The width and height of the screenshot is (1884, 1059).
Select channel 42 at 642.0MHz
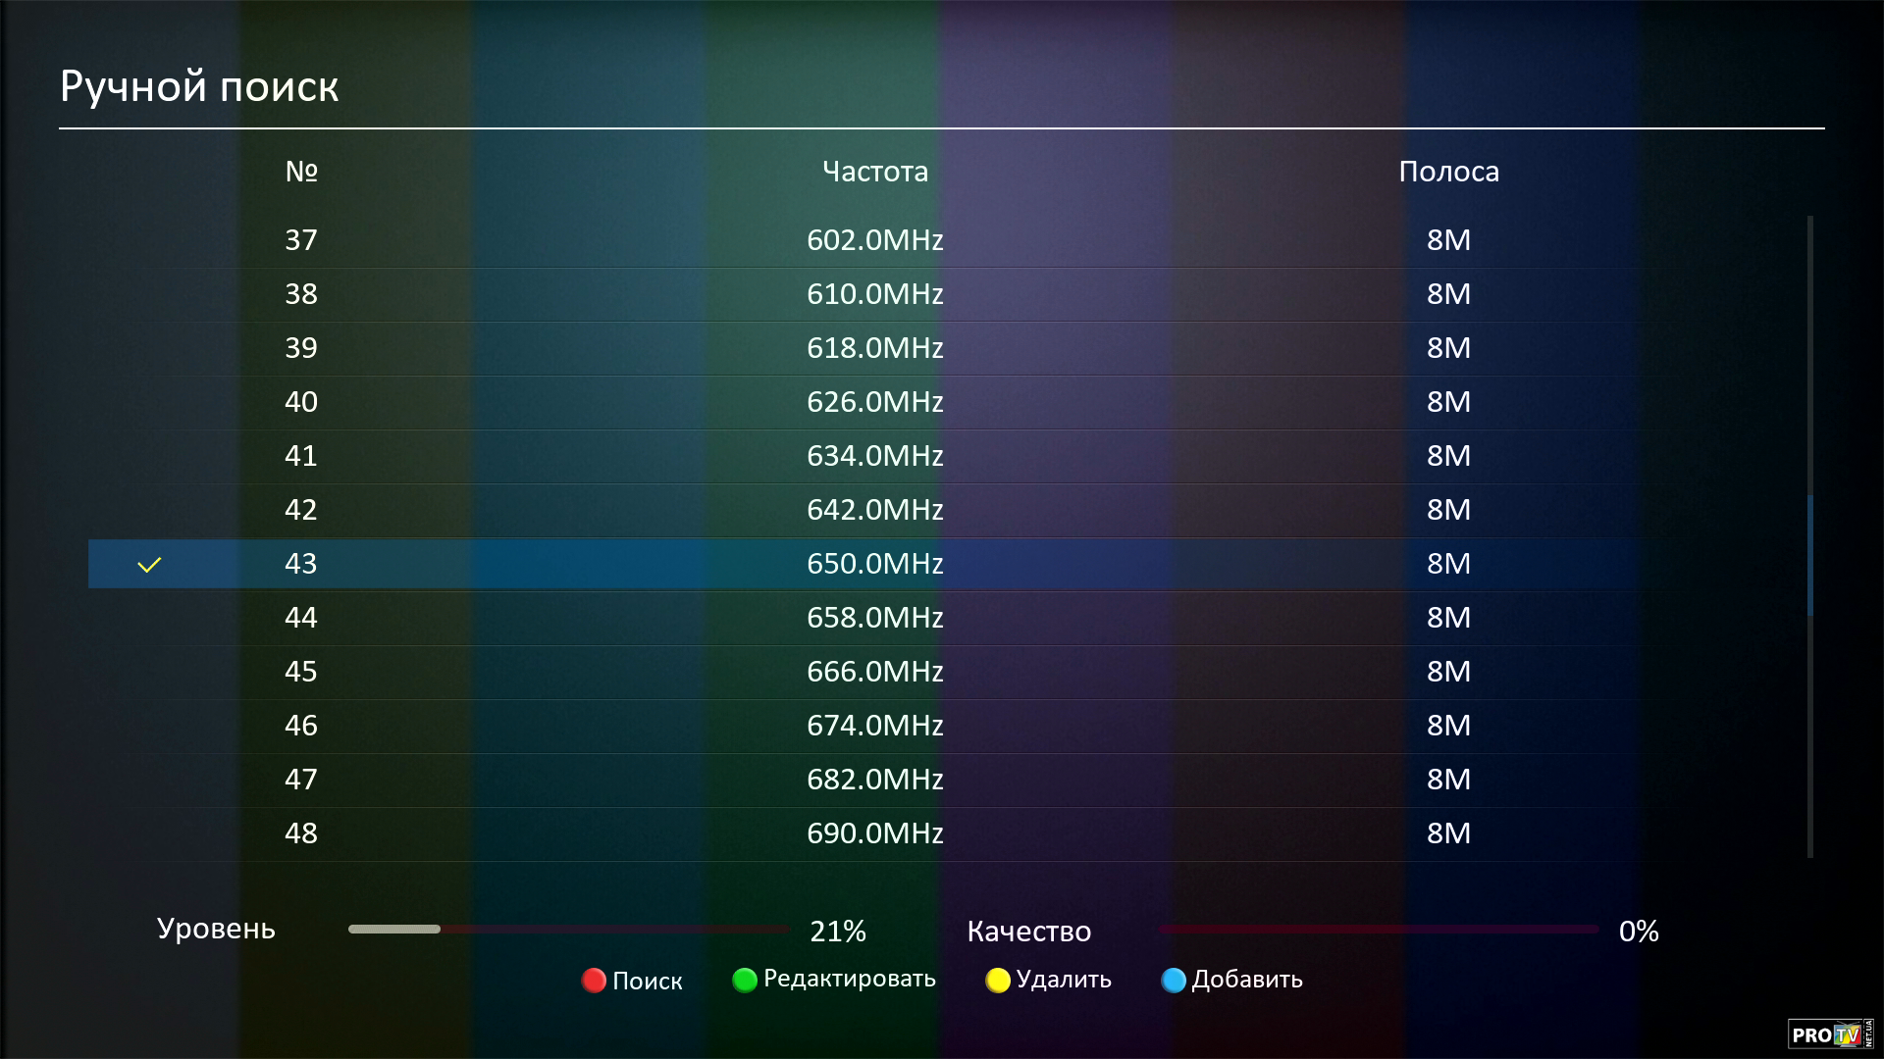click(873, 510)
